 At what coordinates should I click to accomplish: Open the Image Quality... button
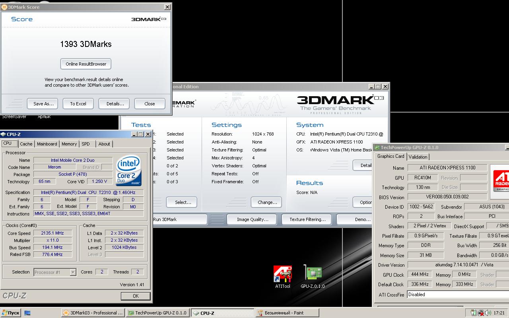[253, 219]
